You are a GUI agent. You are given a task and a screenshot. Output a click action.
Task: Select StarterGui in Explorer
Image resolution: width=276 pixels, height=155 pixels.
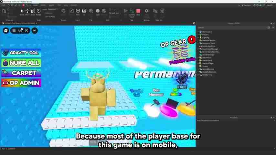(x=207, y=58)
